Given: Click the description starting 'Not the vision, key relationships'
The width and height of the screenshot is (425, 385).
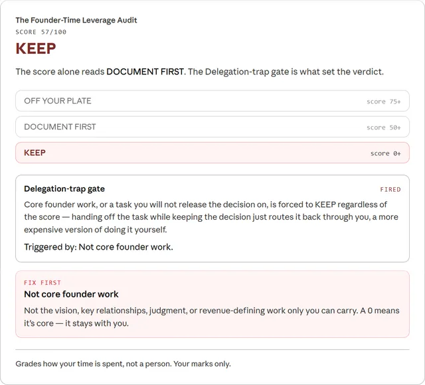Looking at the screenshot, I should click(x=212, y=317).
